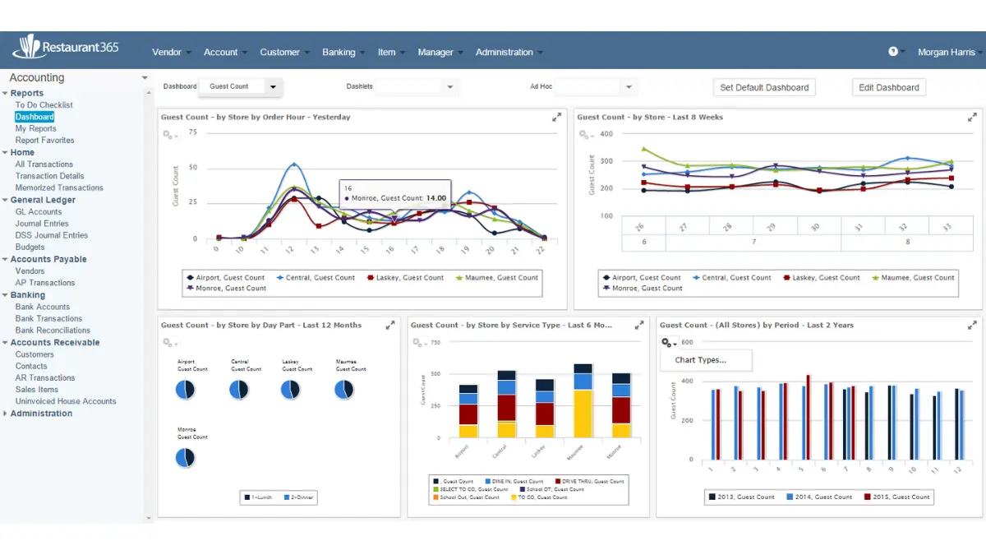Open the Banking menu in top bar
The width and height of the screenshot is (986, 555).
339,52
